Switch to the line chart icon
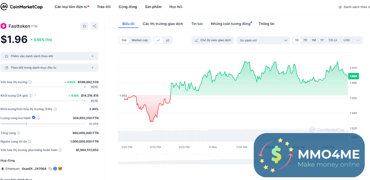Screen dimensions: 370x180 click(158, 40)
